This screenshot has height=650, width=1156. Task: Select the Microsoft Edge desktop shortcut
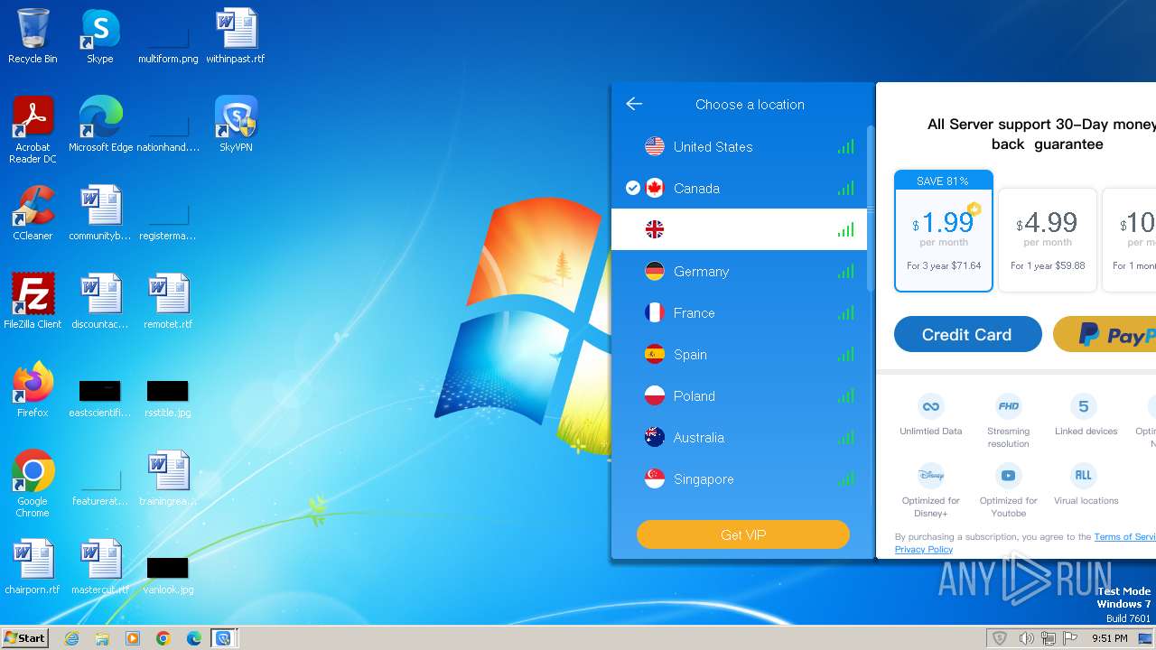pyautogui.click(x=100, y=125)
